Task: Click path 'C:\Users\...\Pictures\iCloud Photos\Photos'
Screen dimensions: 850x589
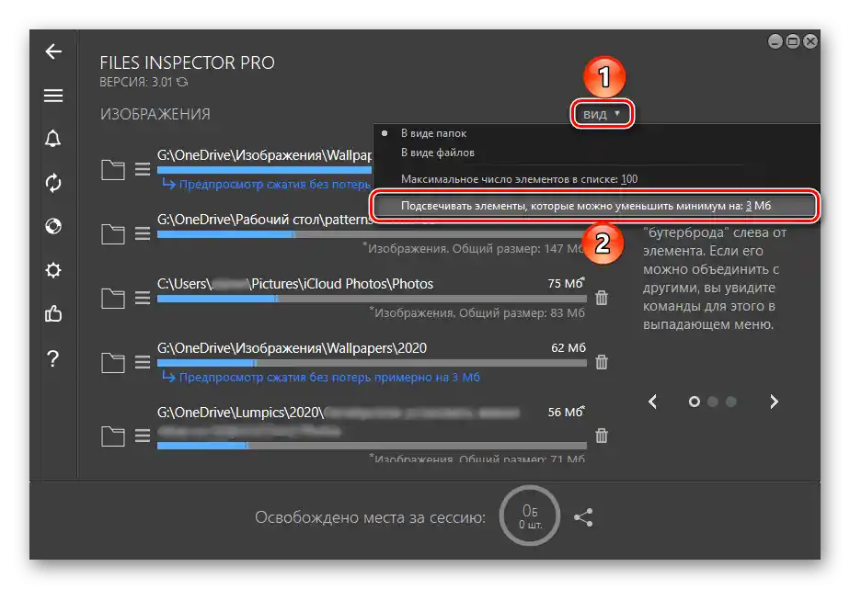Action: 295,284
